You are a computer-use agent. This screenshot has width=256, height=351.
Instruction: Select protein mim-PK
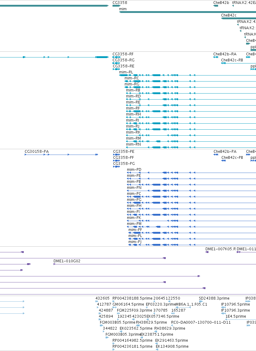134,218
